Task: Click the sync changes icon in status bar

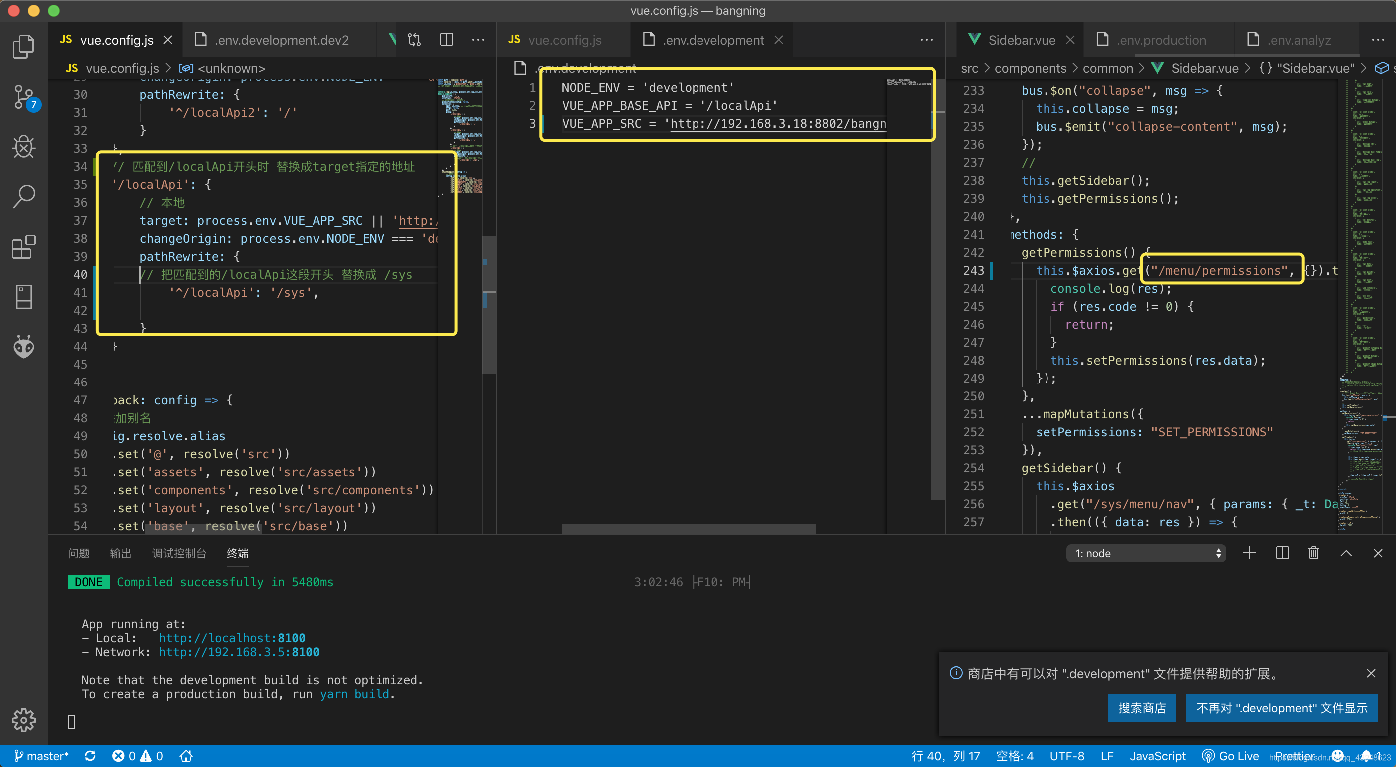Action: pos(90,756)
